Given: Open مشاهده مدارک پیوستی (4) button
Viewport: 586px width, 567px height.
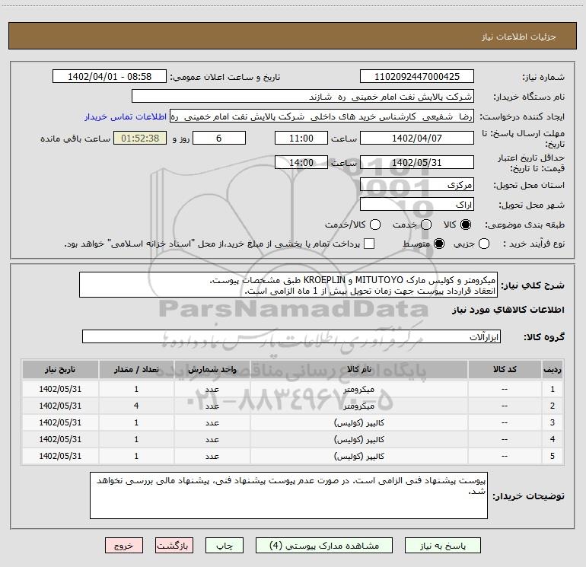Looking at the screenshot, I should pyautogui.click(x=324, y=546).
